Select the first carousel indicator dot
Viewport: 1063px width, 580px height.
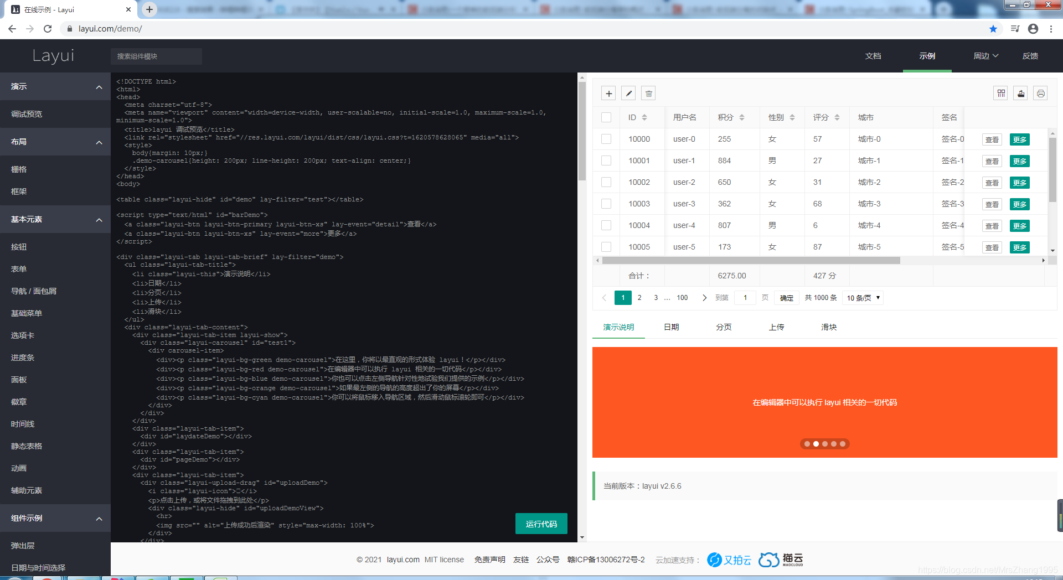point(807,444)
